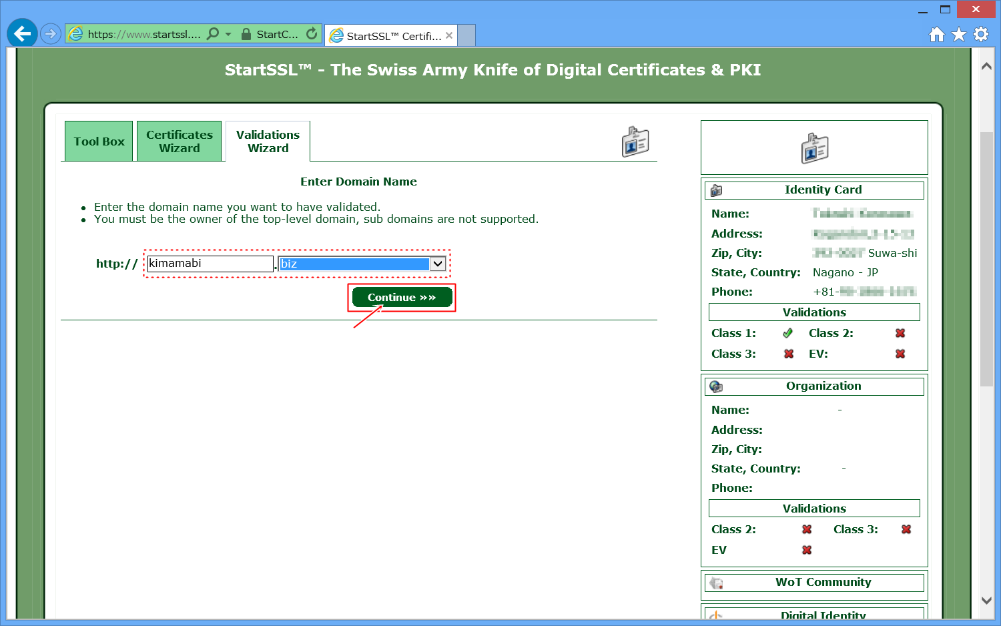Click the scroll down arrow on page scrollbar
Viewport: 1001px width, 626px height.
[x=986, y=600]
